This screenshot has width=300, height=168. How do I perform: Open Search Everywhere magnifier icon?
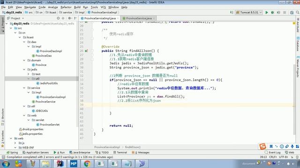click(298, 13)
